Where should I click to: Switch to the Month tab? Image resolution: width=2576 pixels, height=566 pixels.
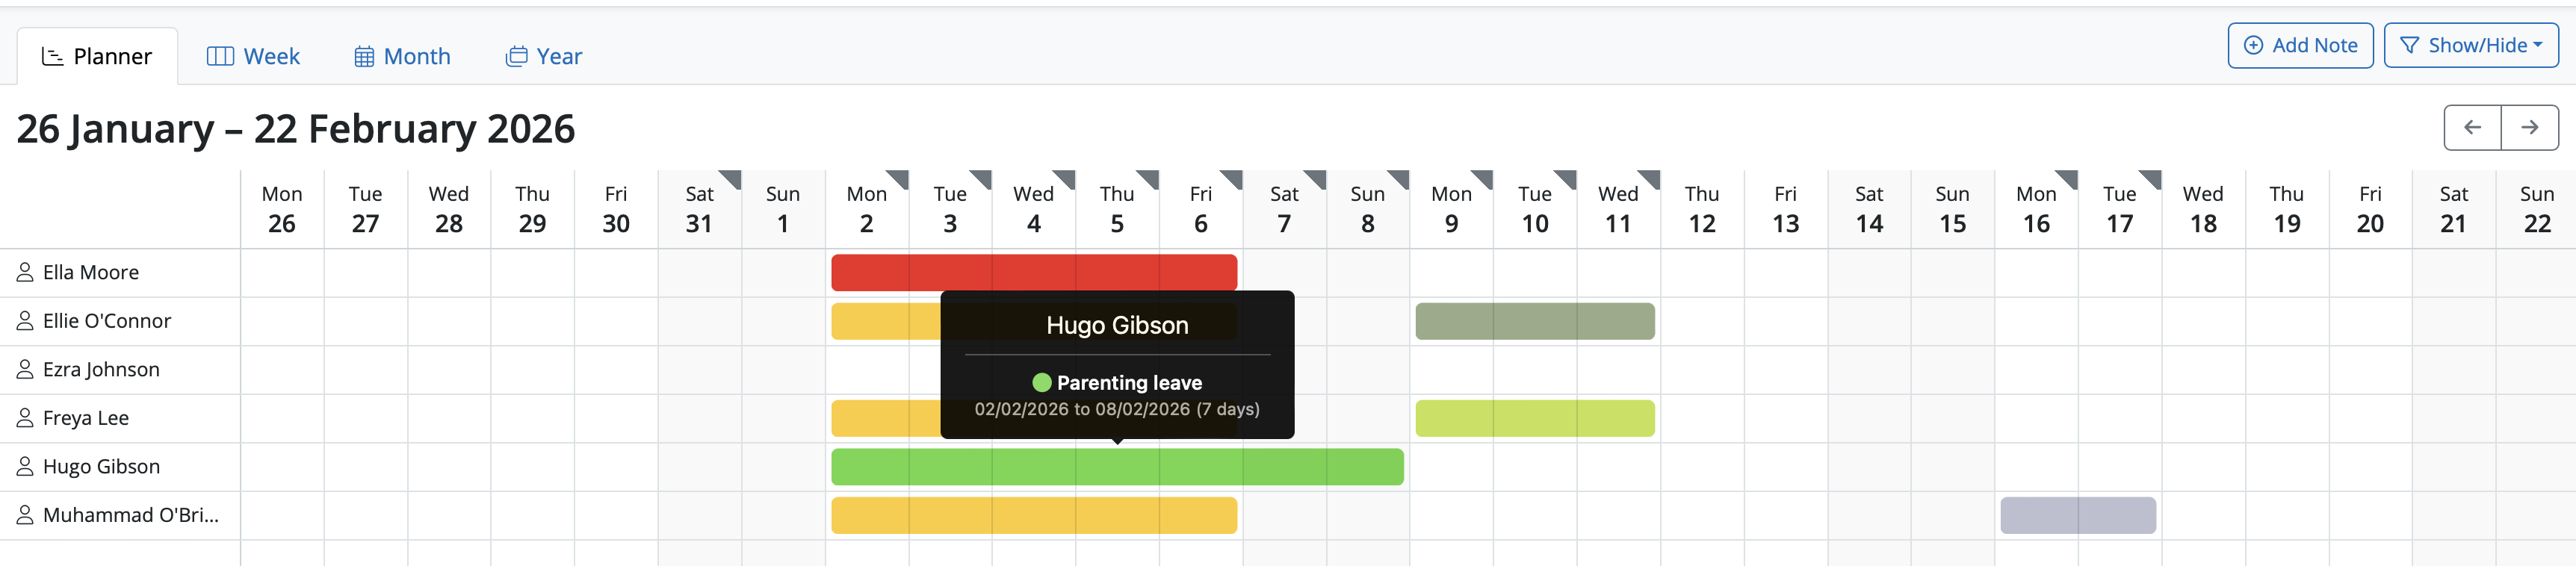tap(402, 56)
